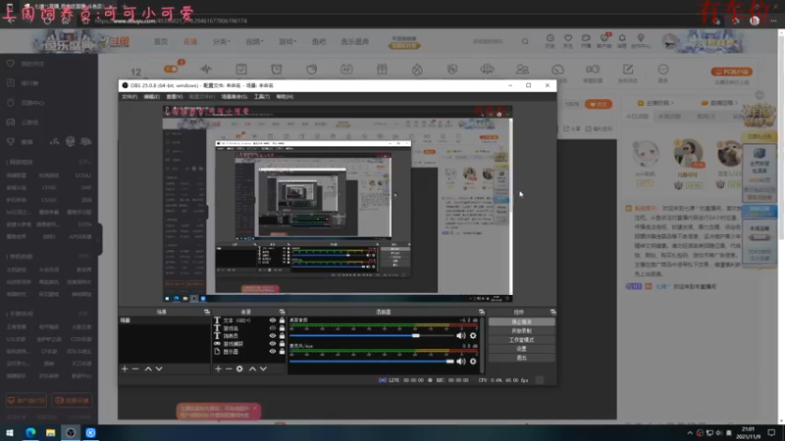Pop out the Controls dock panel
785x441 pixels.
pos(552,312)
